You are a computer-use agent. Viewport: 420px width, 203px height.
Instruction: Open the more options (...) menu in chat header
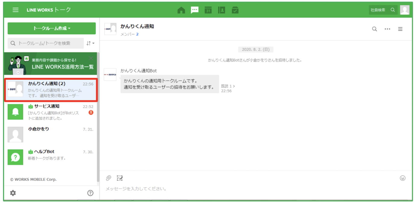pos(387,29)
